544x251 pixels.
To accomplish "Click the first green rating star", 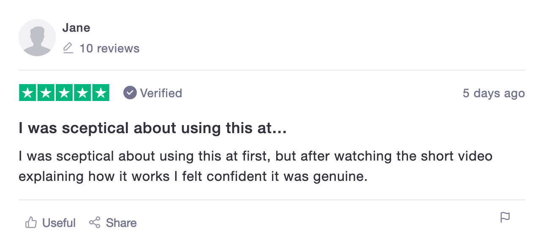I will point(28,93).
